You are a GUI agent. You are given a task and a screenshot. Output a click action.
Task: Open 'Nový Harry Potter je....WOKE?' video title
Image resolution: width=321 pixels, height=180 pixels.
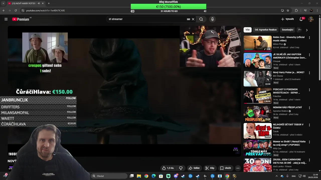pyautogui.click(x=289, y=72)
